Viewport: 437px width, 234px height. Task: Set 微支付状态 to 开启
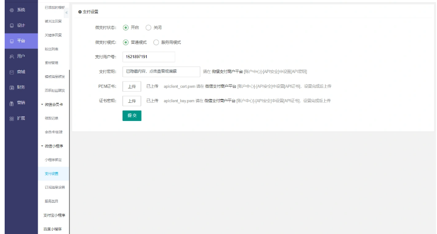pos(126,27)
